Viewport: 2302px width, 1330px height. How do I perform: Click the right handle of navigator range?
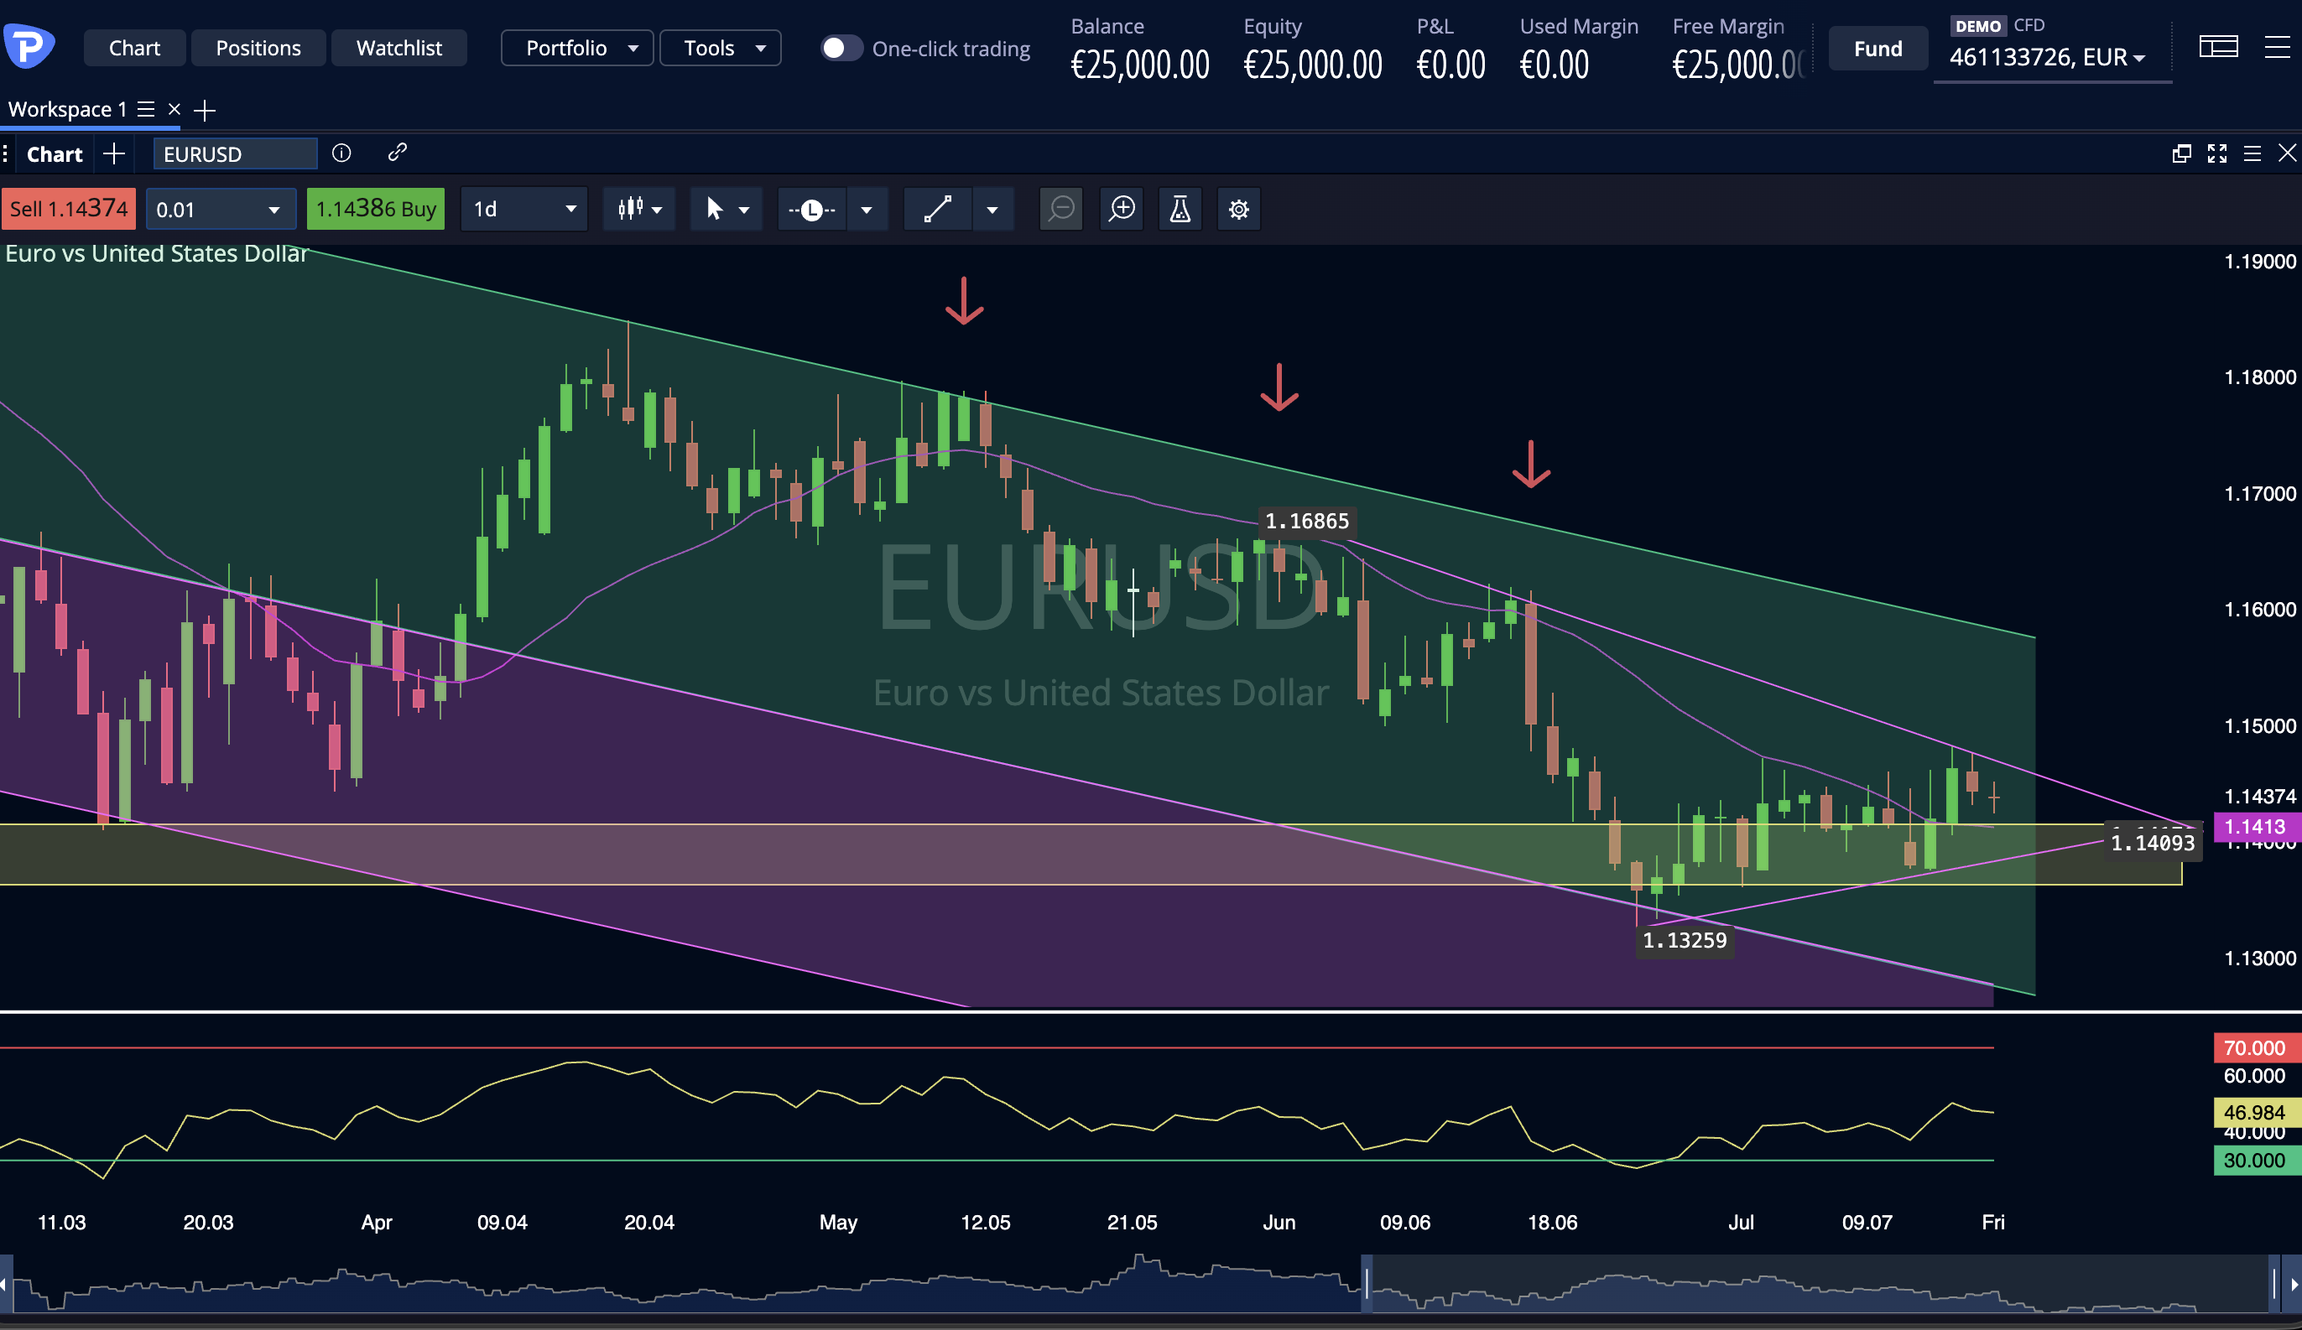coord(2274,1283)
